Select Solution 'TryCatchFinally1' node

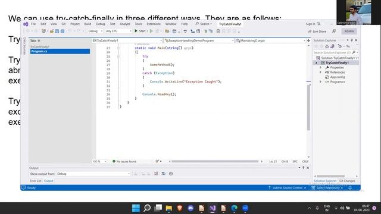(x=338, y=58)
